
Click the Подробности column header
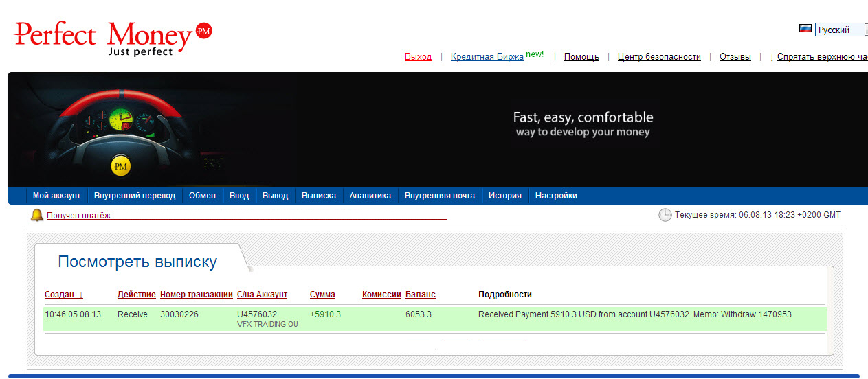(x=505, y=295)
